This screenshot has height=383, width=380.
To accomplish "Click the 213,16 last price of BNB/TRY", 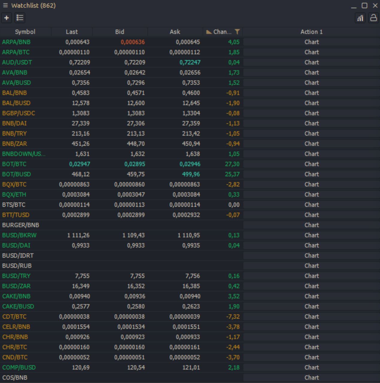I will 81,133.
